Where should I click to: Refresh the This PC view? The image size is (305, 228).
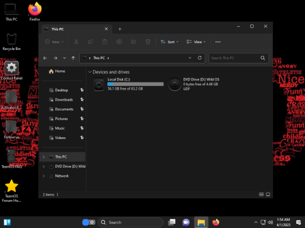click(199, 58)
